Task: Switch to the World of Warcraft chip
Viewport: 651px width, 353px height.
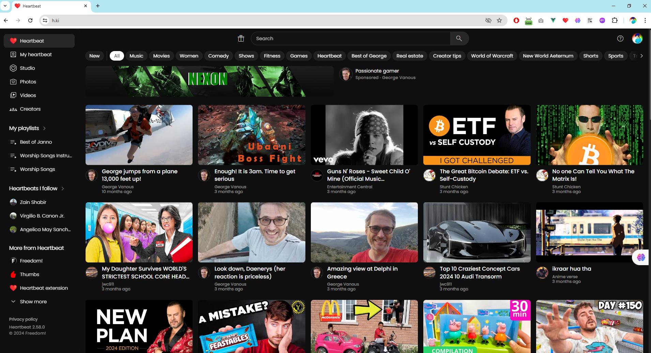Action: point(492,56)
